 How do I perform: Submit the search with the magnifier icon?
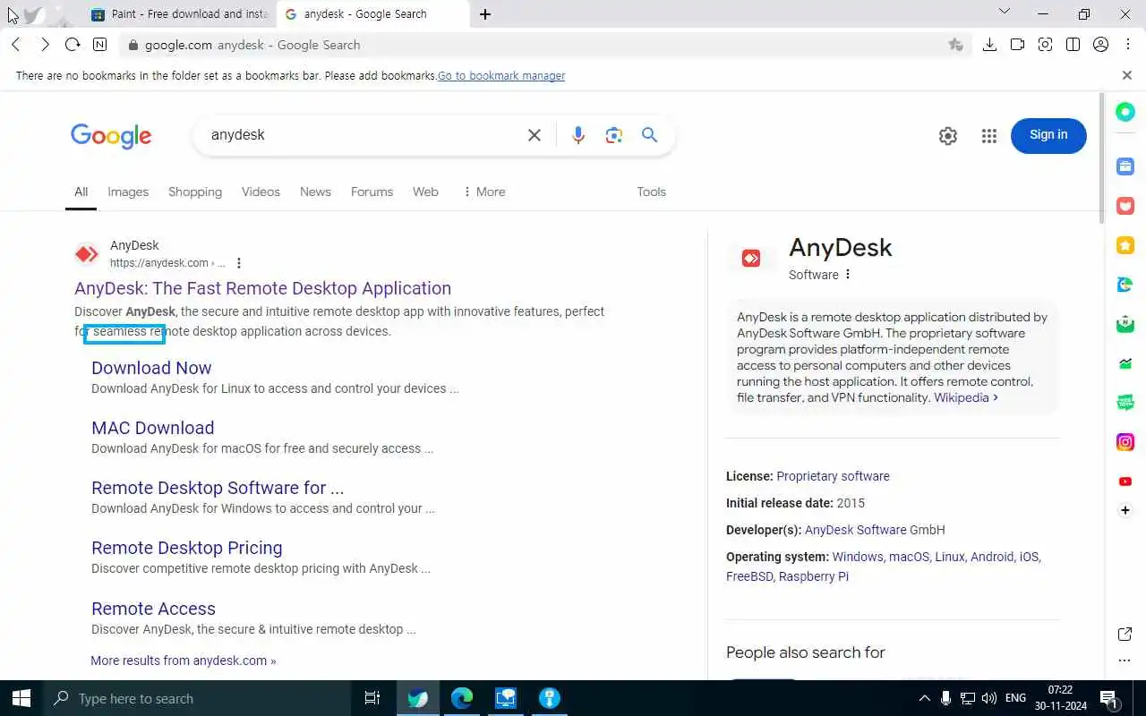coord(650,135)
